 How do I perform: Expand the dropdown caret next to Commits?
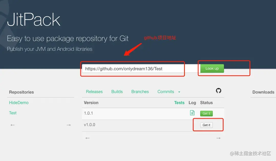pyautogui.click(x=179, y=92)
